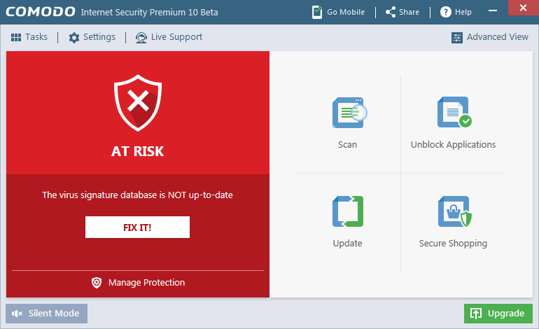Open the Unblock Applications icon
Screen dimensions: 539x329
pos(454,112)
